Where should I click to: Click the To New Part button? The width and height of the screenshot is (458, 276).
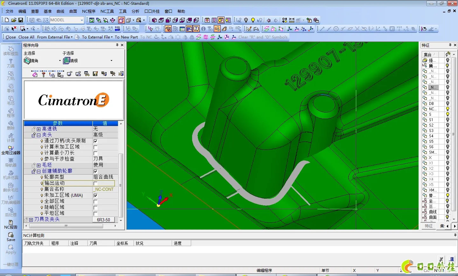point(126,37)
